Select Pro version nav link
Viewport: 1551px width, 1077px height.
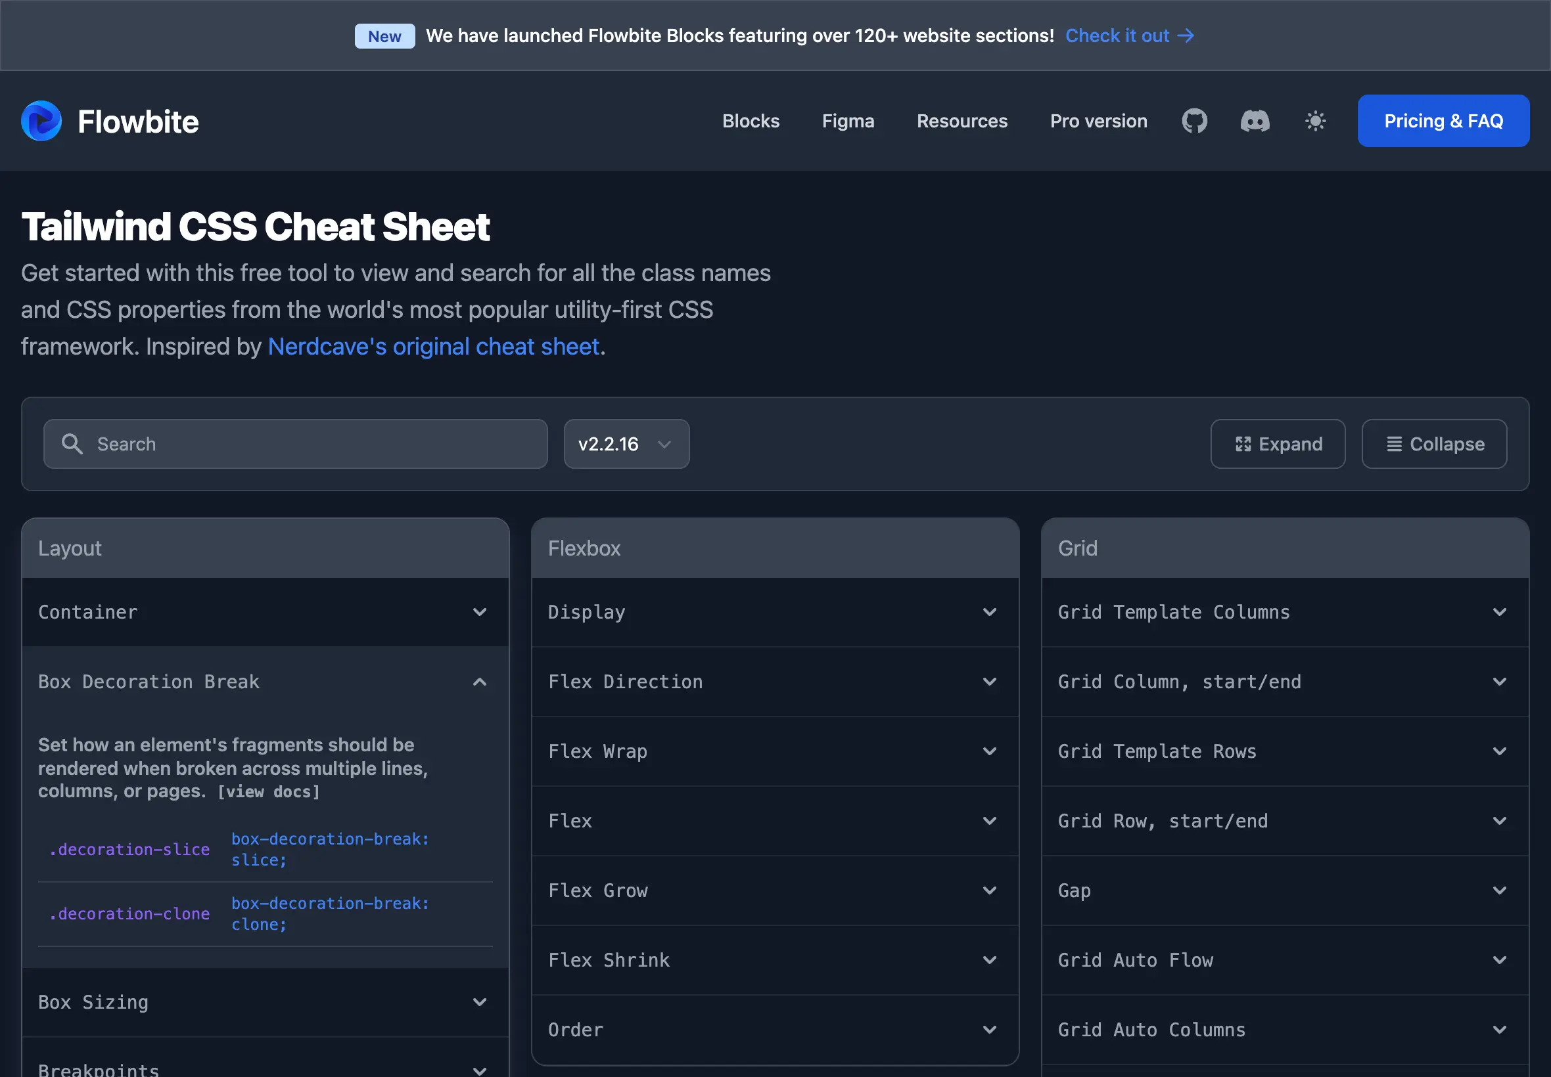[x=1098, y=121]
